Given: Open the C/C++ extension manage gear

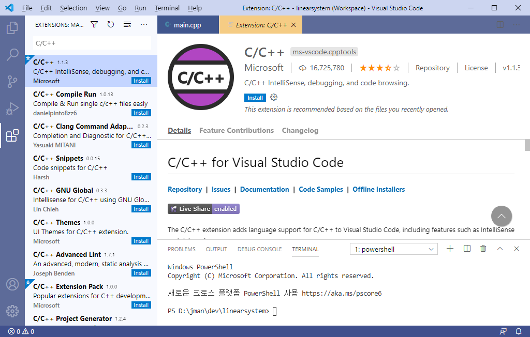Looking at the screenshot, I should [274, 97].
